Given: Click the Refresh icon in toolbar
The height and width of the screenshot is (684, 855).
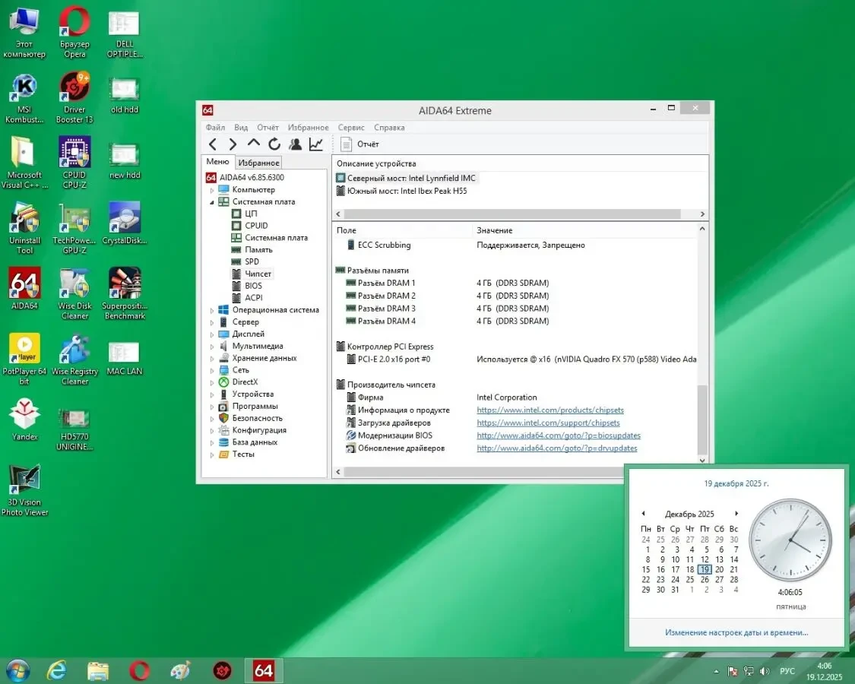Looking at the screenshot, I should pyautogui.click(x=274, y=144).
